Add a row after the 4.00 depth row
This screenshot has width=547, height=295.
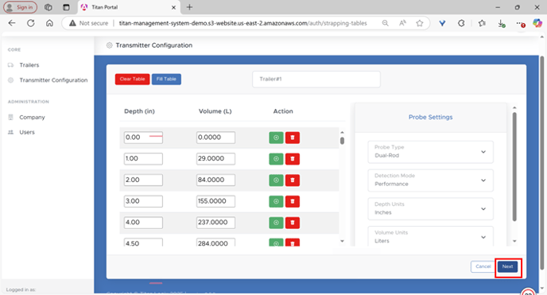point(276,223)
